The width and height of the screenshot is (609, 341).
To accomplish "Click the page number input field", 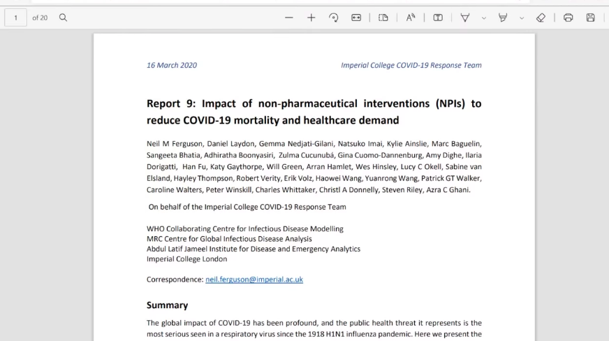I will (15, 17).
